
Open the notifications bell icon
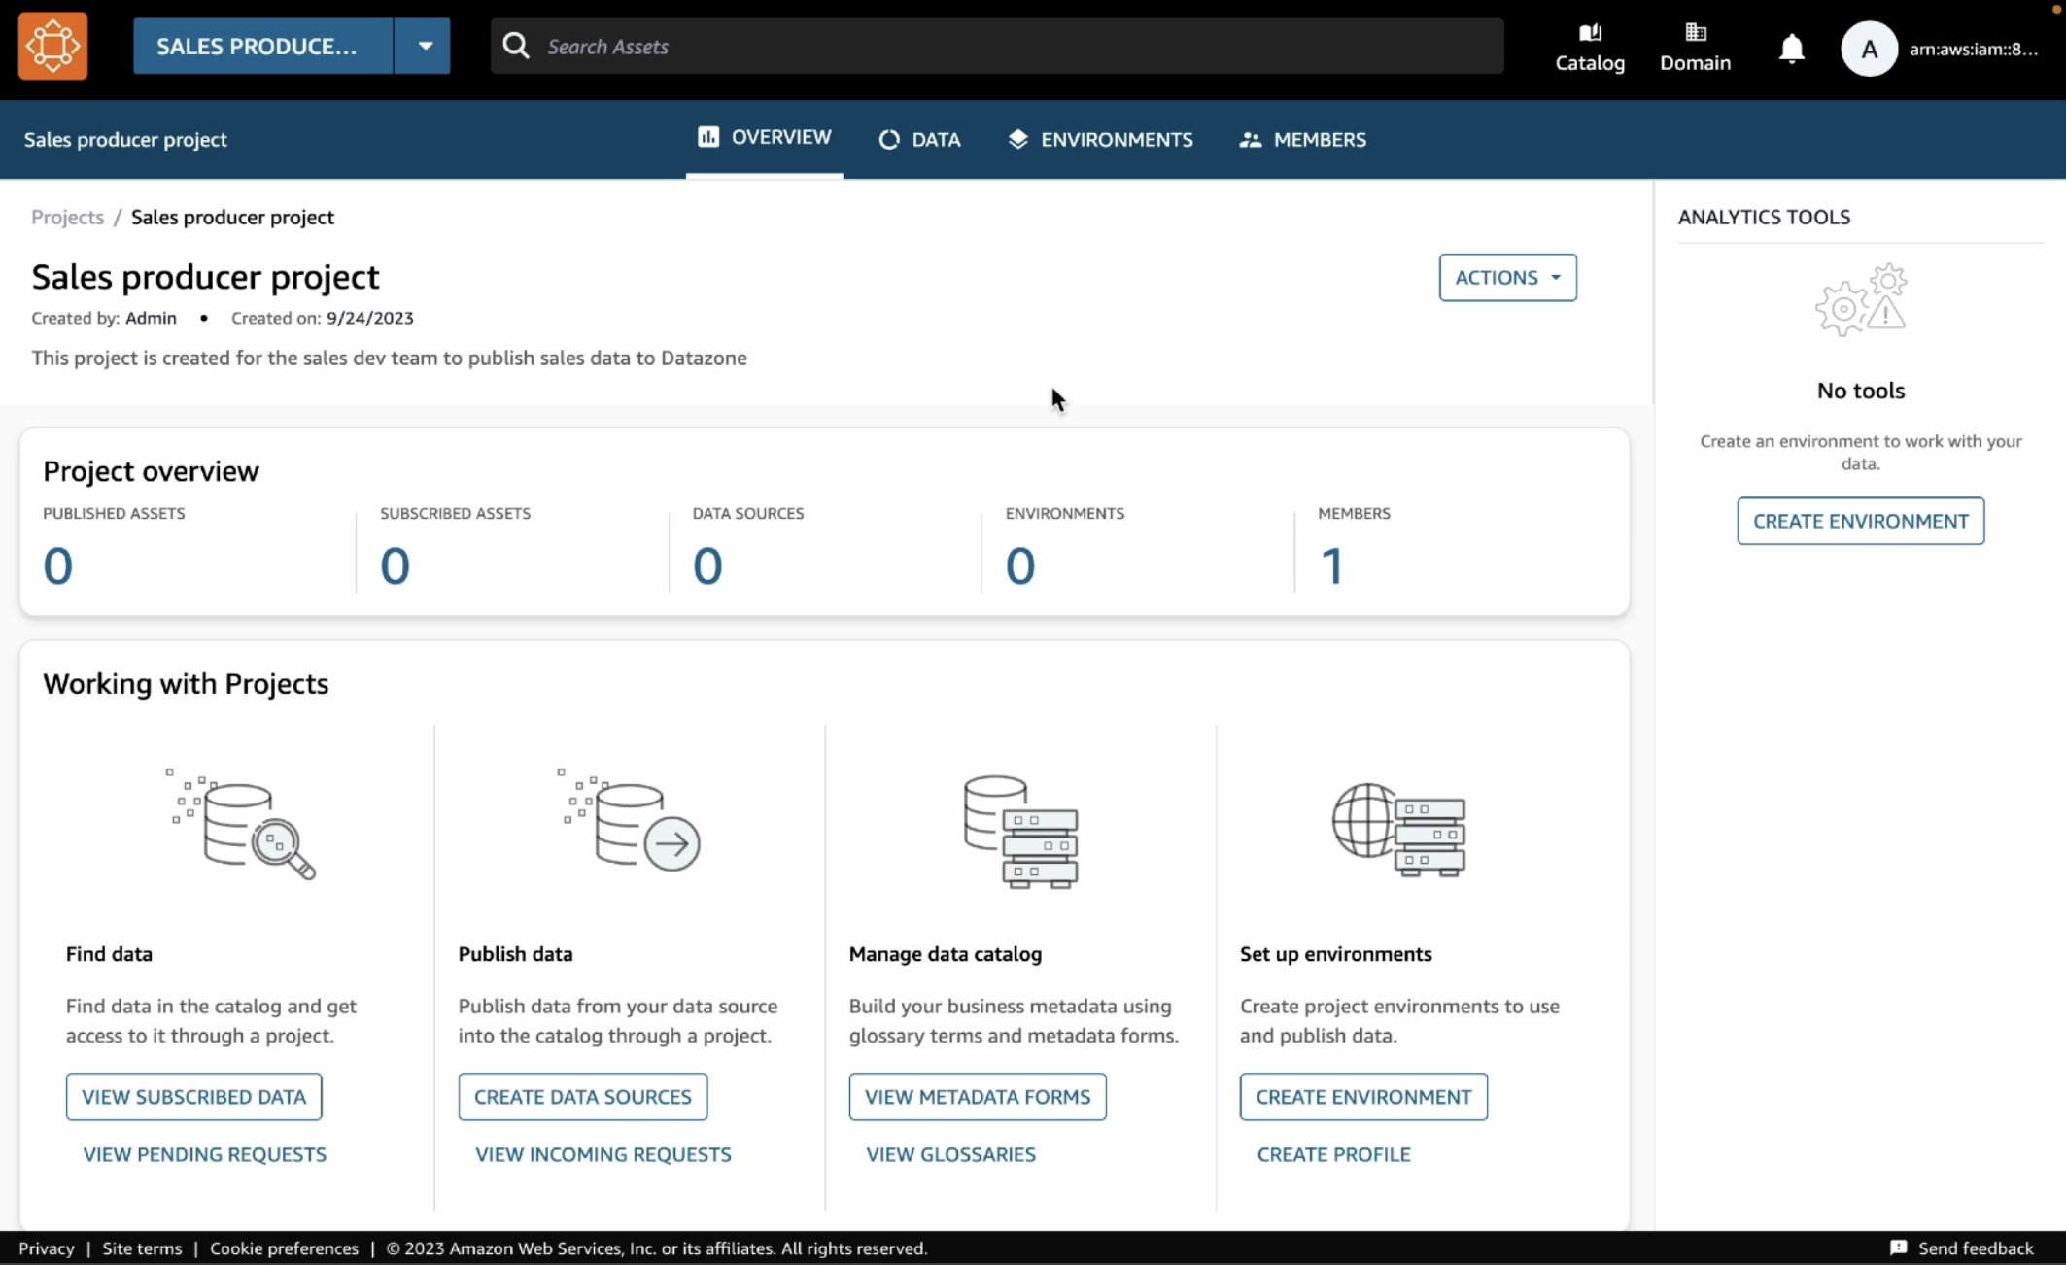point(1791,48)
